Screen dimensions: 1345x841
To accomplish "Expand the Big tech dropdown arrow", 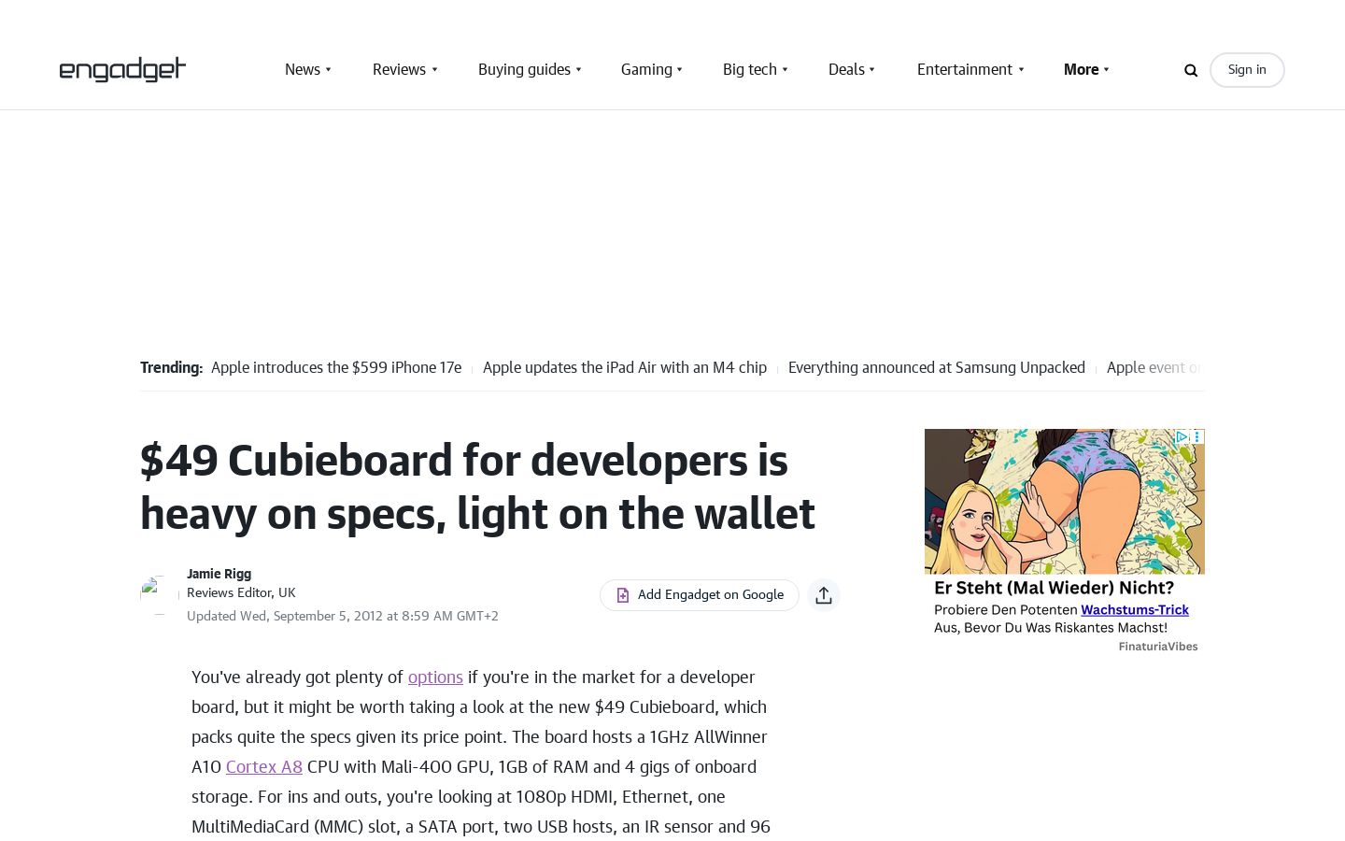I will tap(786, 70).
